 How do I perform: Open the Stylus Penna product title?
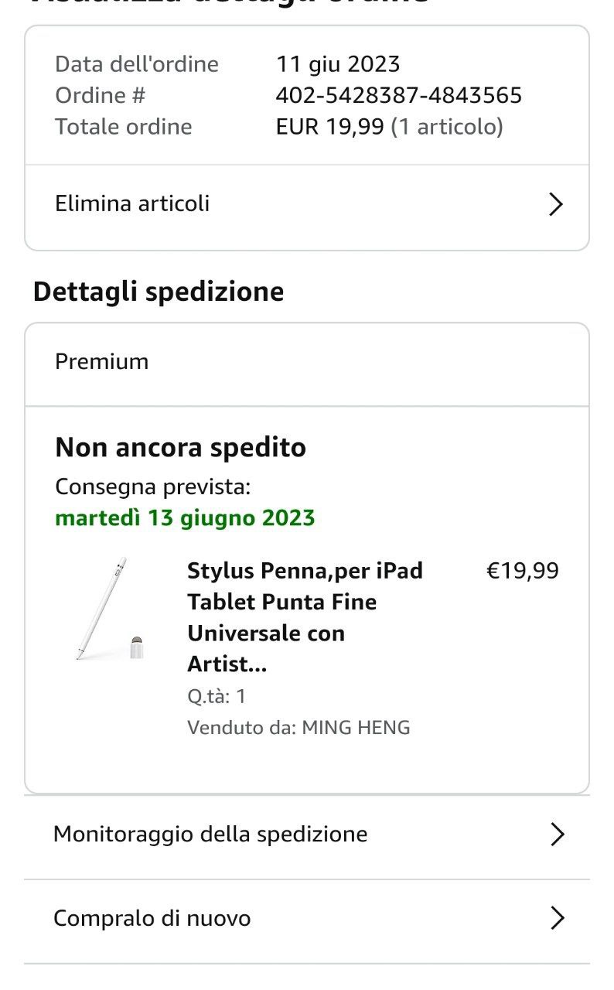point(305,617)
